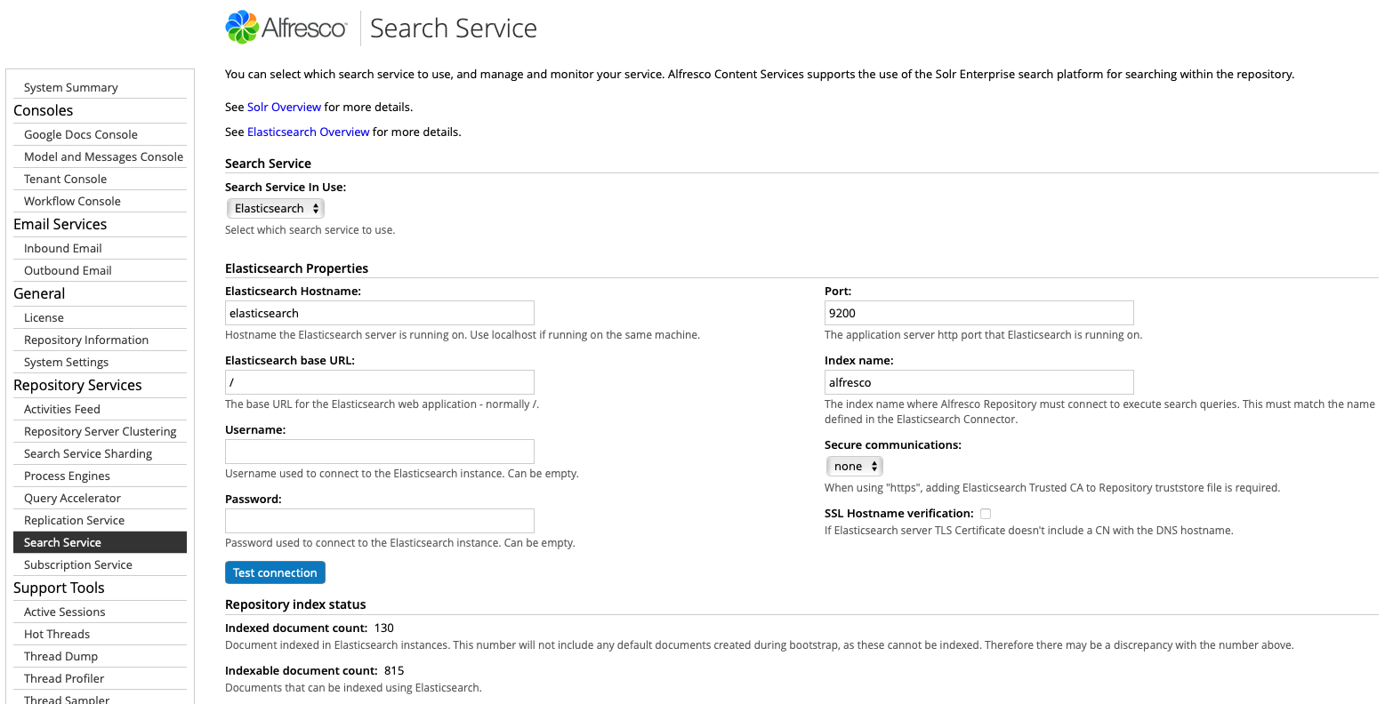Navigate to Workflow Console page

[72, 201]
